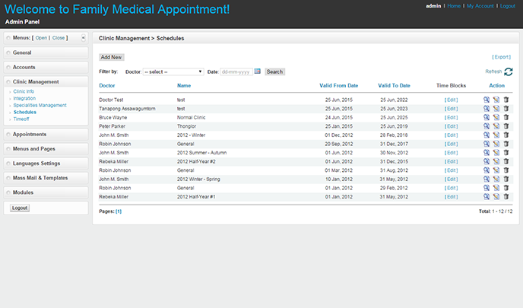The image size is (523, 308).
Task: Open Timeoff under Clinic Management
Action: (x=24, y=118)
